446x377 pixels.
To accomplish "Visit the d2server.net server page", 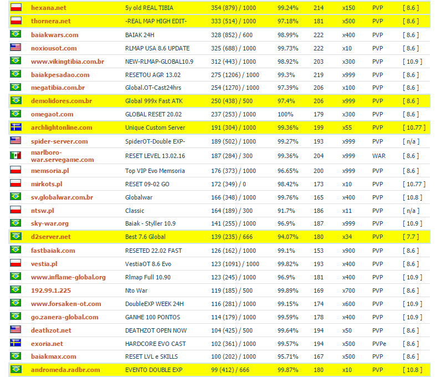I will (50, 237).
